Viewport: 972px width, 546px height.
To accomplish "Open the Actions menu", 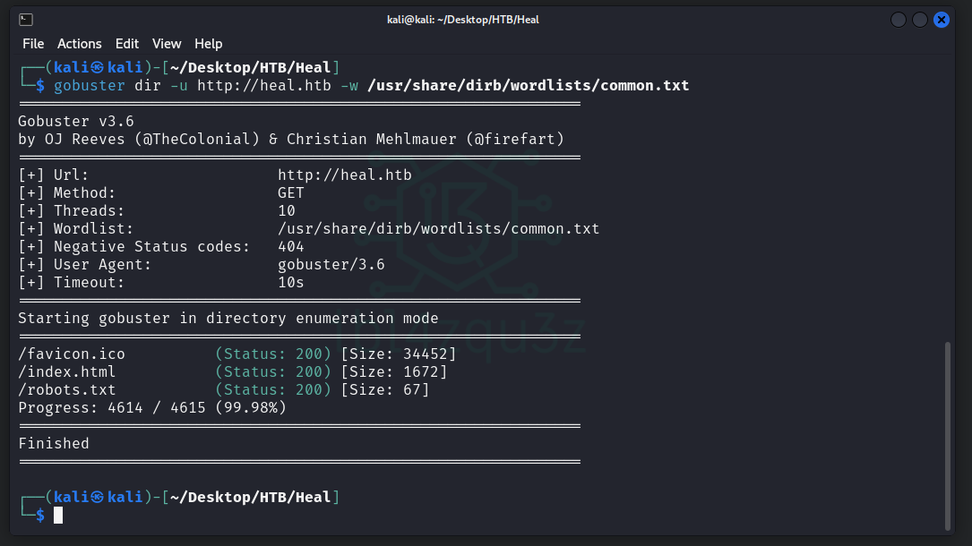I will pyautogui.click(x=80, y=44).
